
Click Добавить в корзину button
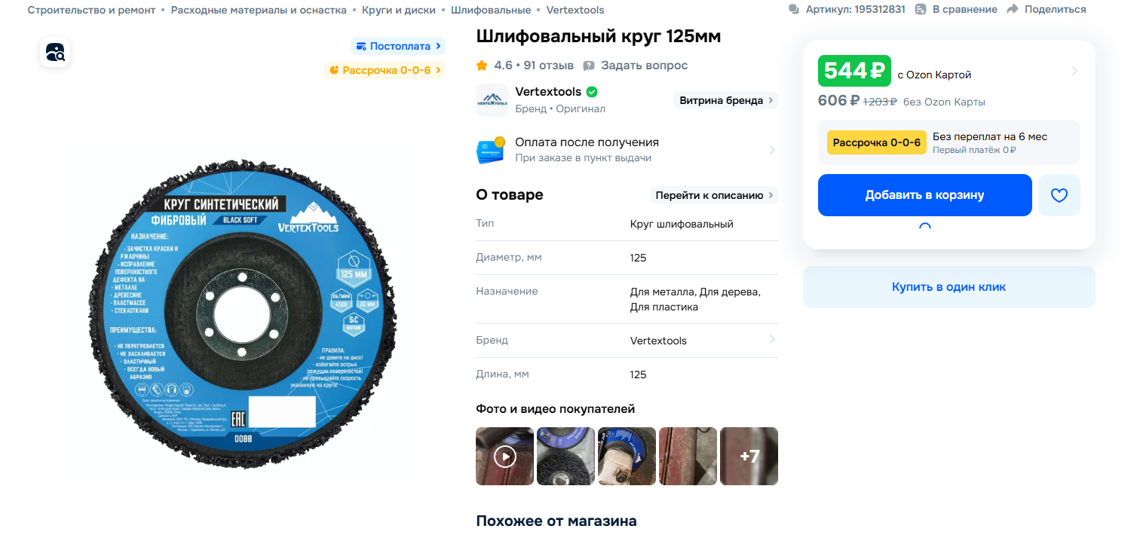click(925, 195)
